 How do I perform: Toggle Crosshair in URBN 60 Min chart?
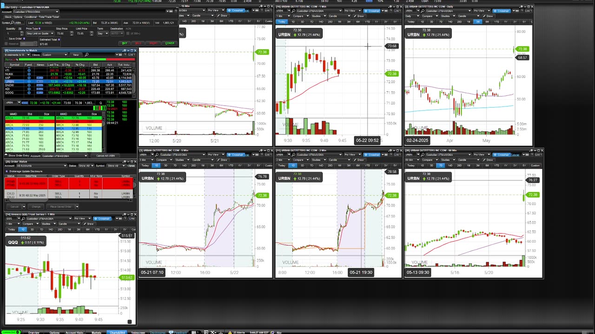point(502,154)
